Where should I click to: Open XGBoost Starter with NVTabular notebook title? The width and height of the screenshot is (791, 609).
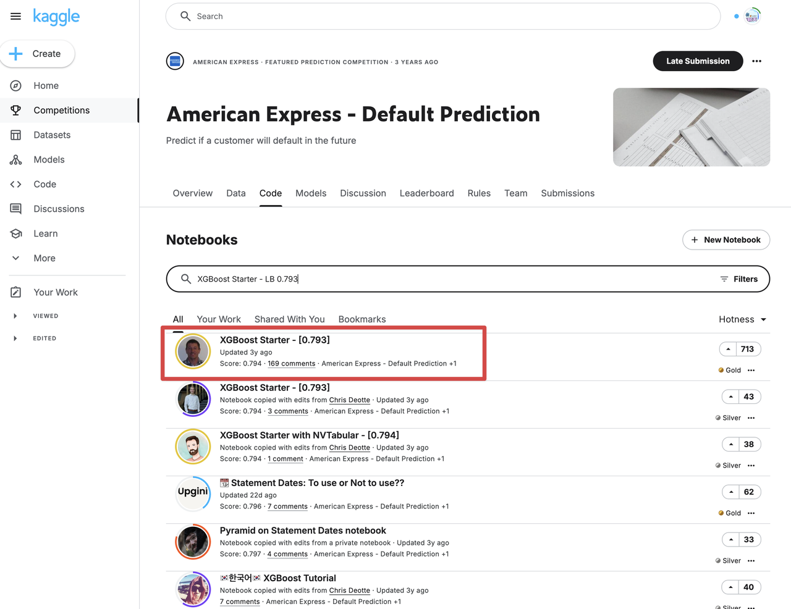tap(310, 435)
